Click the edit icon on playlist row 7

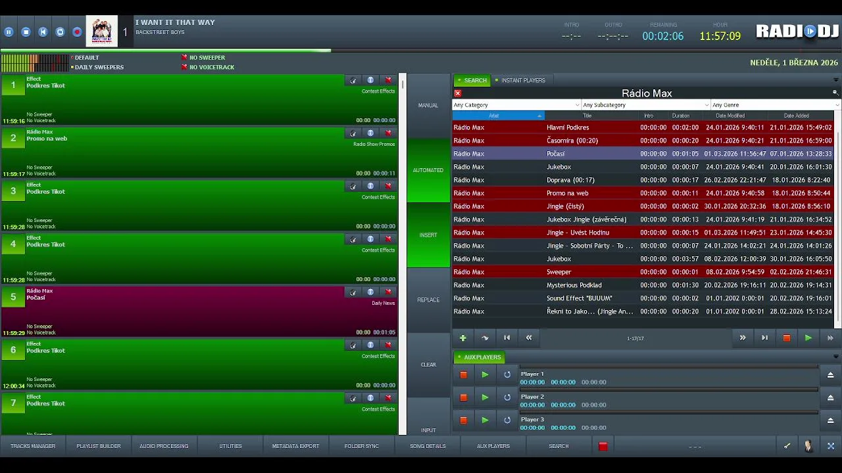(353, 398)
